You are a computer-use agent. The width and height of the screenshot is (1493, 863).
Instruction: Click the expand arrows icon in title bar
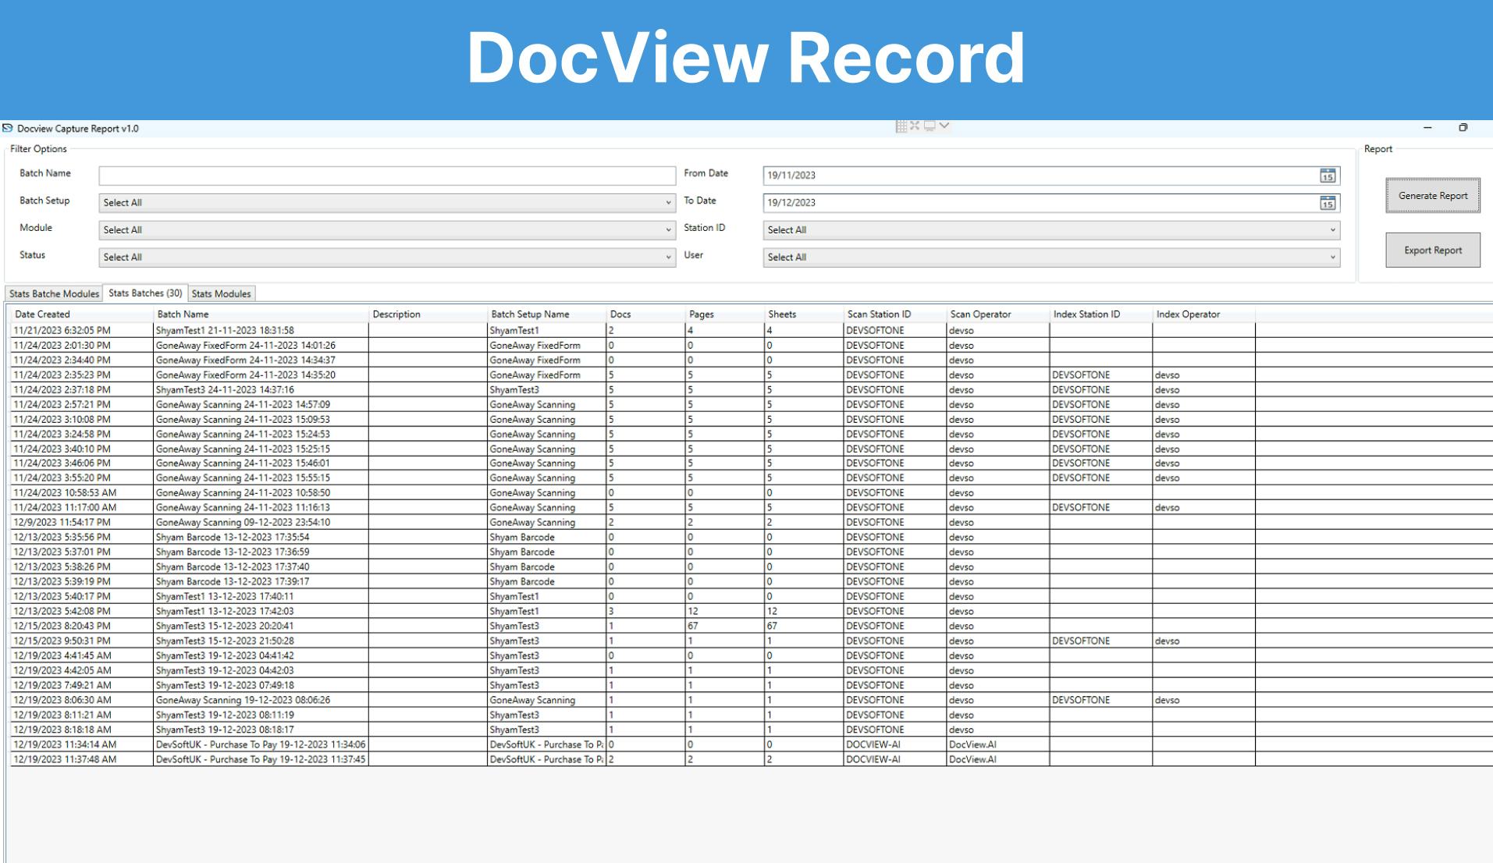click(x=915, y=125)
